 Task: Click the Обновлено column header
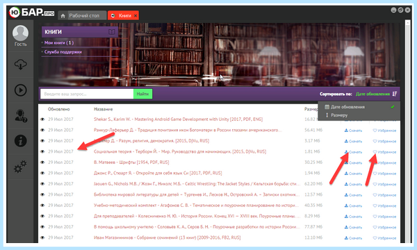[59, 109]
